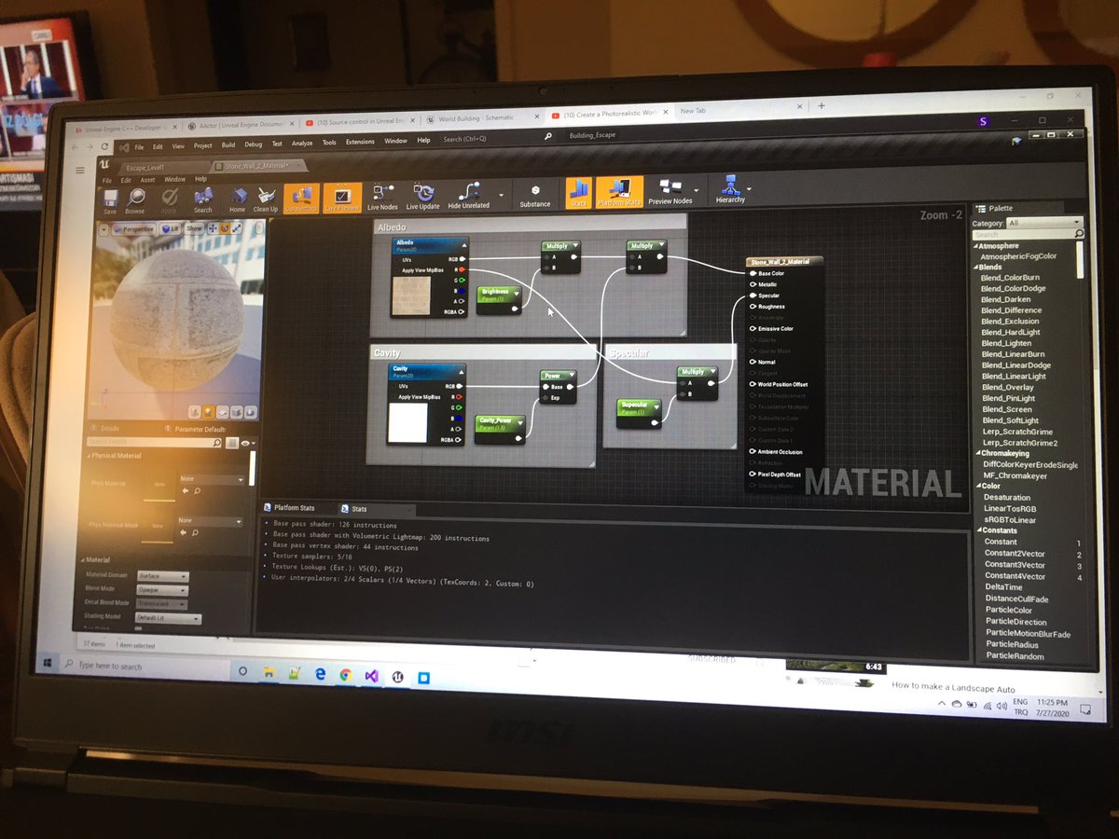Select the sphere preview mesh icon
This screenshot has width=1119, height=839.
[x=209, y=411]
